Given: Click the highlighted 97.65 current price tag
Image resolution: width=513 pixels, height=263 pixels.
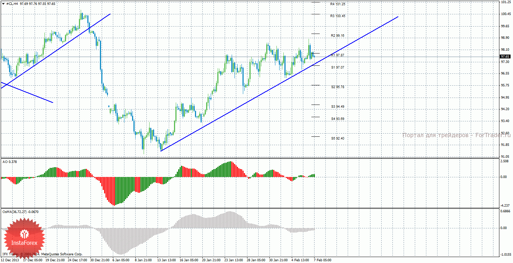Looking at the screenshot, I should [505, 56].
